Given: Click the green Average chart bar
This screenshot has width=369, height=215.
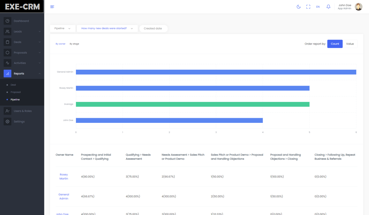Looking at the screenshot, I should tap(192, 104).
